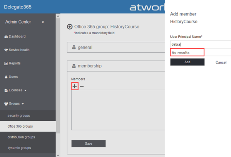Click the lock icon in membership section
The image size is (231, 157).
coord(74,66)
